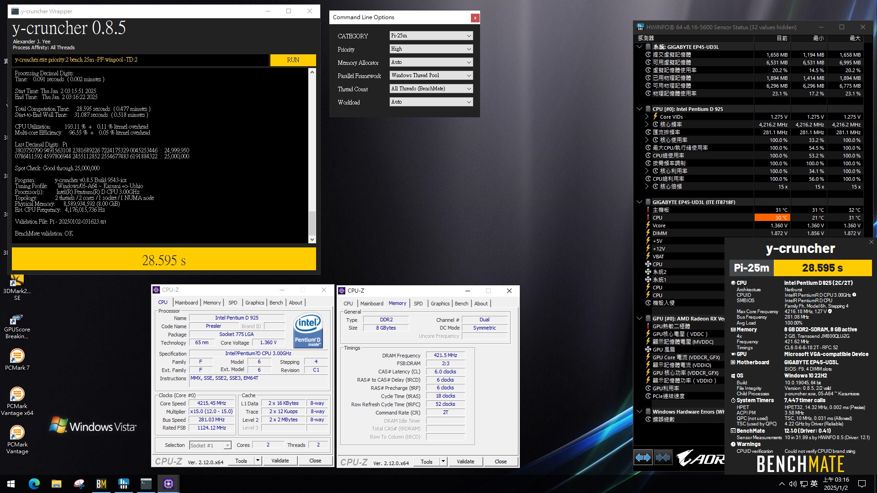
Task: Click Close button in right CPU-Z window
Action: [501, 462]
